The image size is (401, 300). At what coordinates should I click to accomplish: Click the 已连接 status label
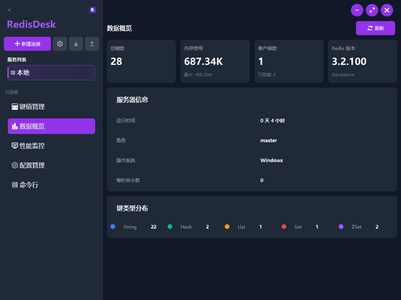point(12,92)
